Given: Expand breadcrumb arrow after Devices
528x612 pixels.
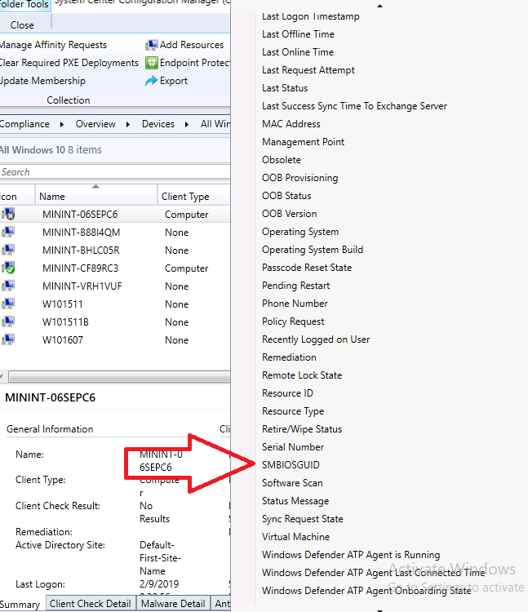Looking at the screenshot, I should click(187, 125).
